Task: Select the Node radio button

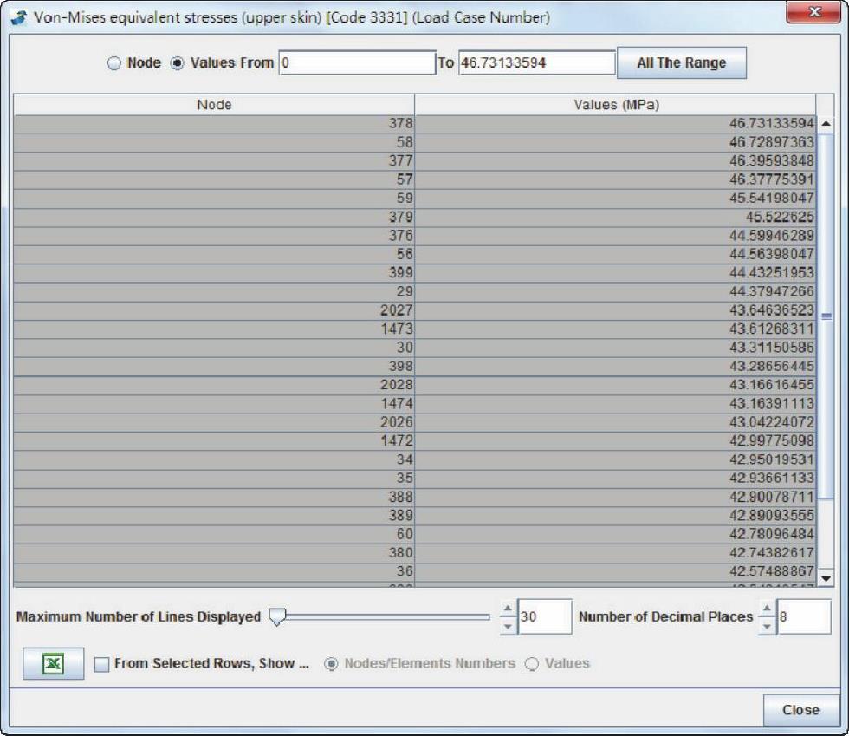Action: tap(114, 63)
